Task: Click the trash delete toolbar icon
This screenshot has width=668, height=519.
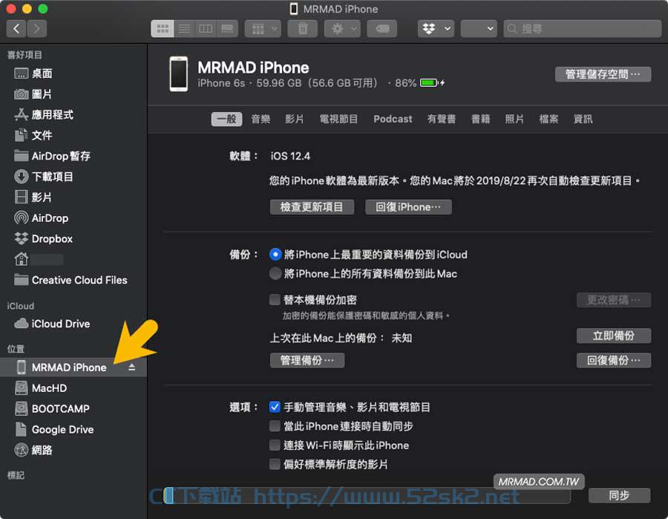Action: (303, 28)
